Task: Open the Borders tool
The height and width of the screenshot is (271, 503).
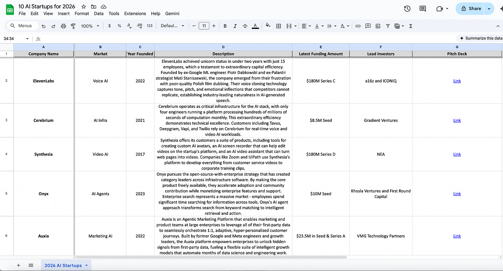Action: pos(279,26)
